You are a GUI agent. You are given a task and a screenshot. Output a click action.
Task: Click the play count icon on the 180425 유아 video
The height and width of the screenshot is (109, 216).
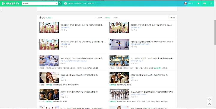point(61,97)
